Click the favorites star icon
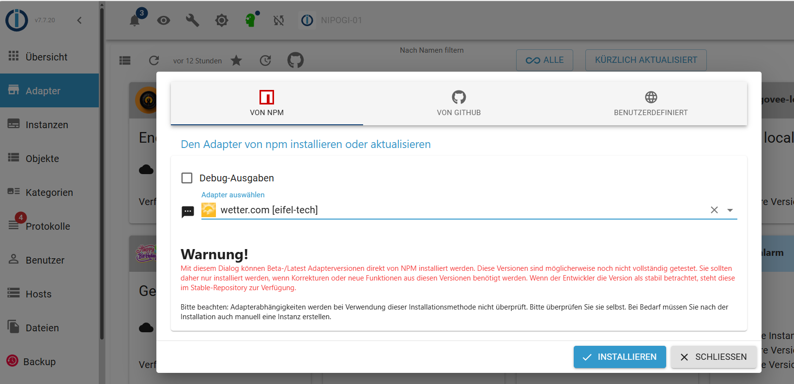 236,60
